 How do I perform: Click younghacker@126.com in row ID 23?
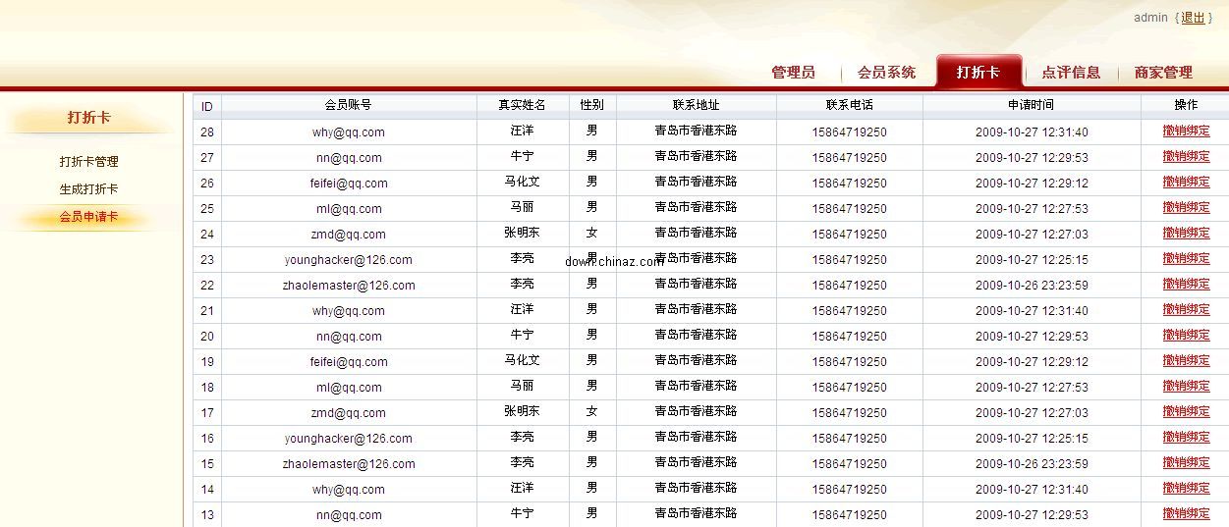point(349,260)
